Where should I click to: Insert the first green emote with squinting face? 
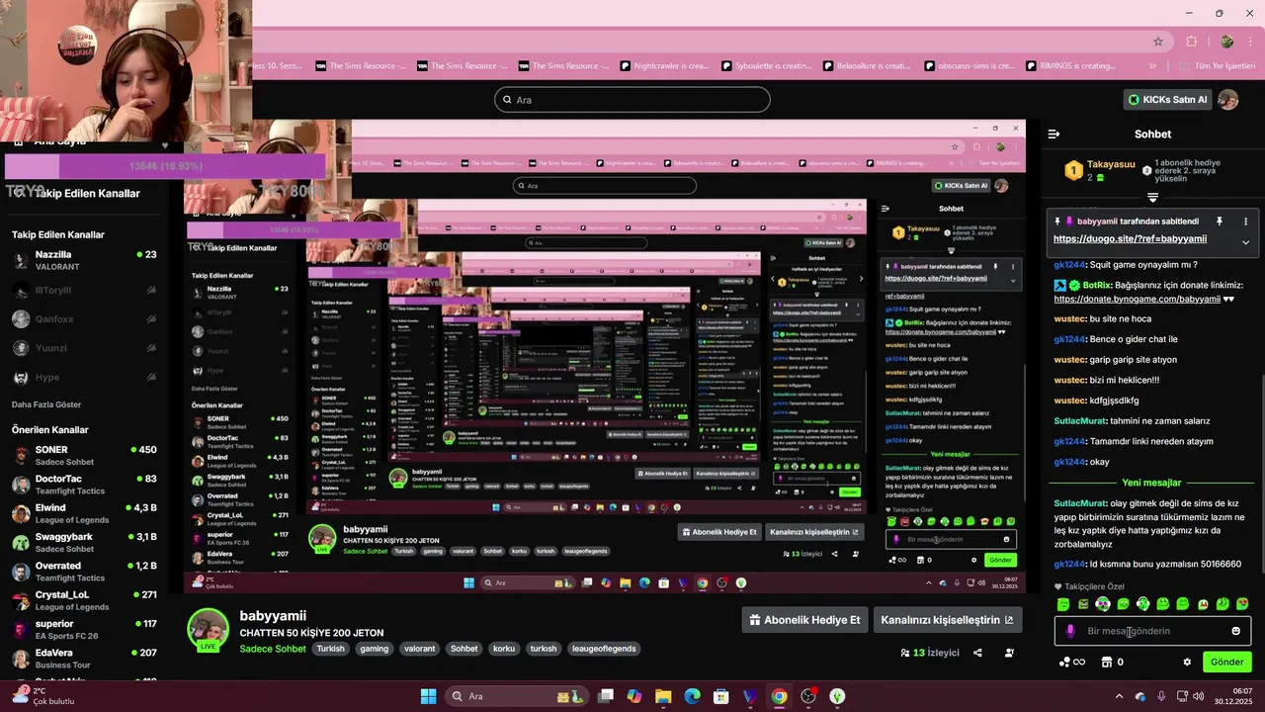pos(1063,604)
